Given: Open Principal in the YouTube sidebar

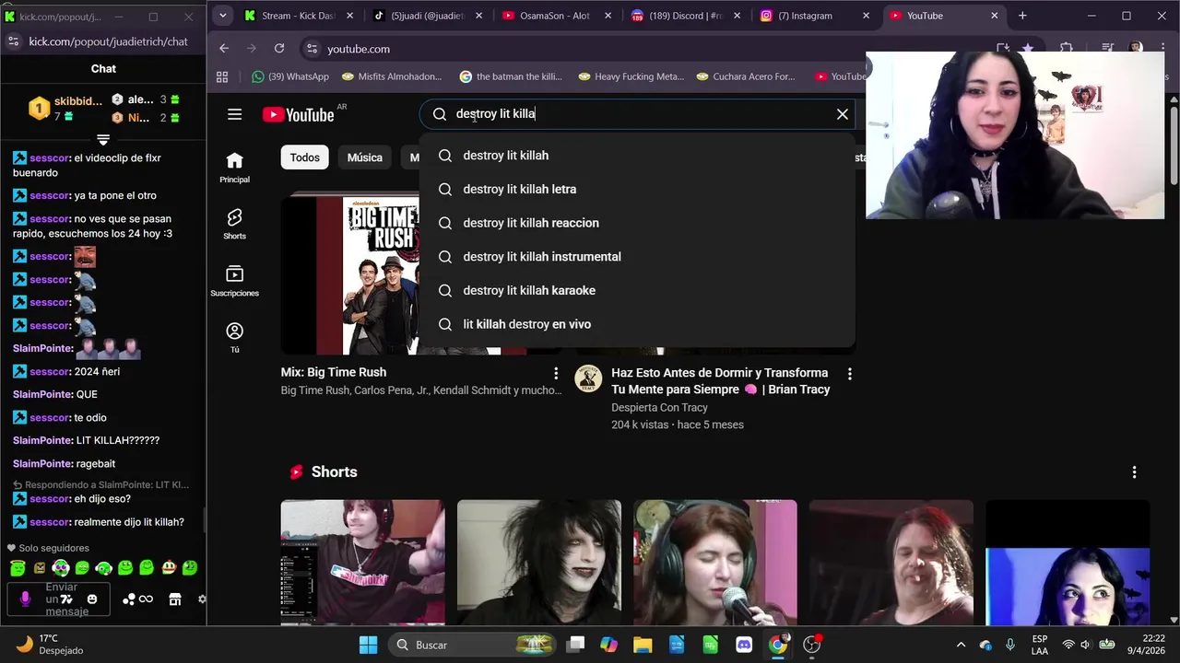Looking at the screenshot, I should tap(234, 168).
